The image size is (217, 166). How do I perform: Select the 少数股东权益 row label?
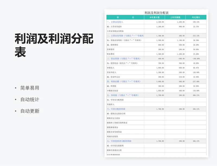[113, 91]
